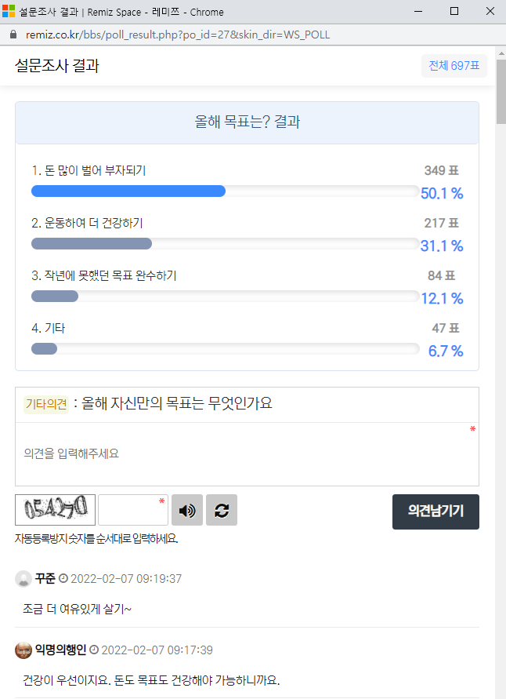Play the captcha audio speaker icon
This screenshot has height=699, width=506.
(187, 510)
